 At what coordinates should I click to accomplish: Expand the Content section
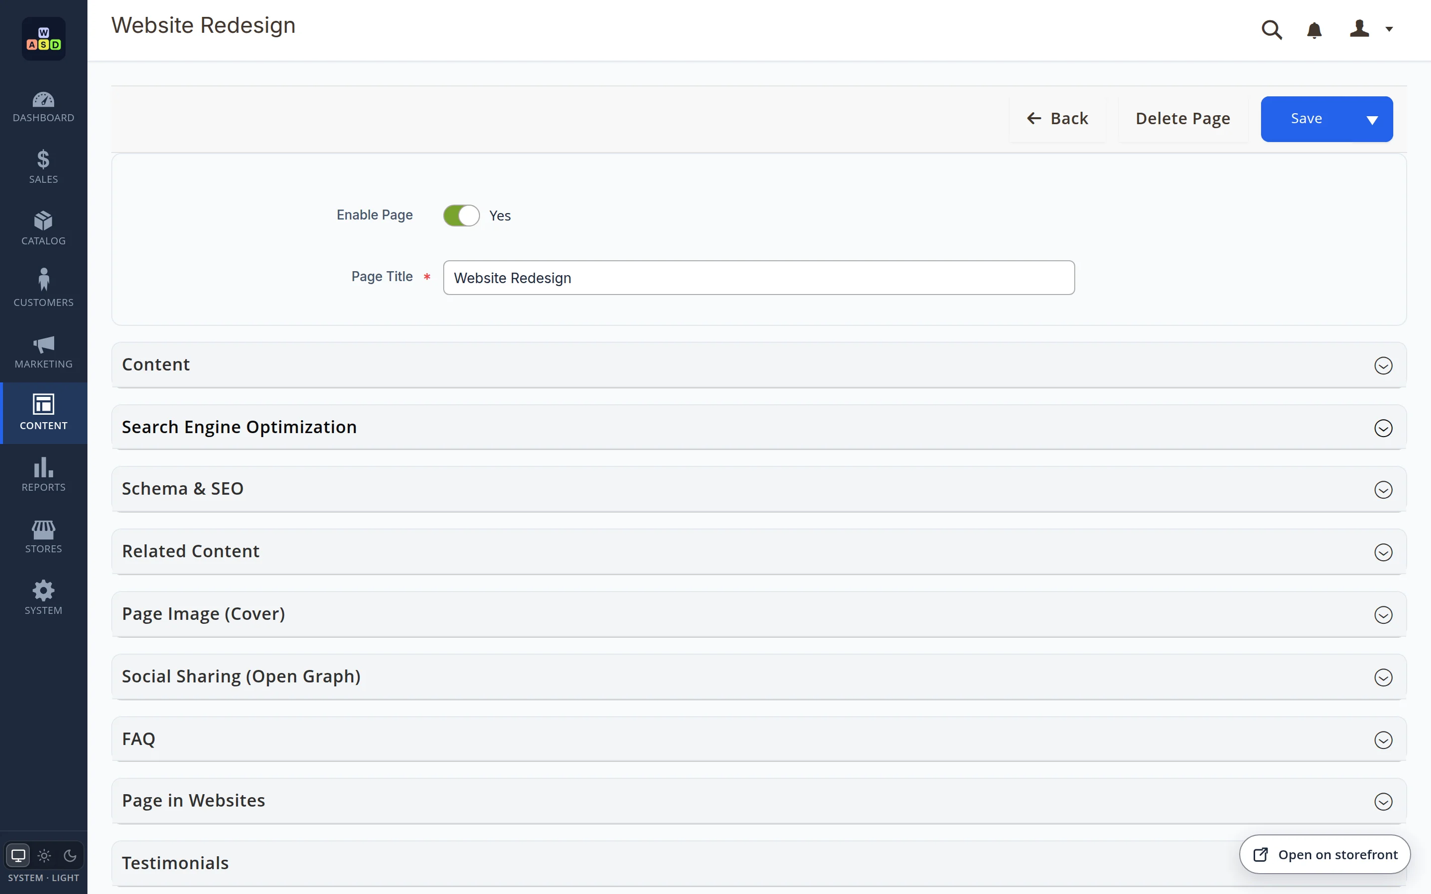point(759,365)
